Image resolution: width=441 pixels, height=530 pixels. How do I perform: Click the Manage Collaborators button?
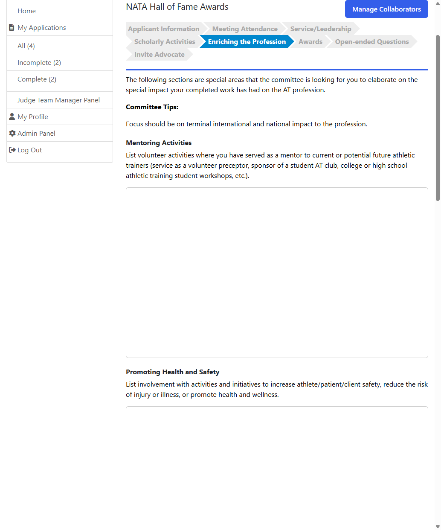(x=386, y=9)
